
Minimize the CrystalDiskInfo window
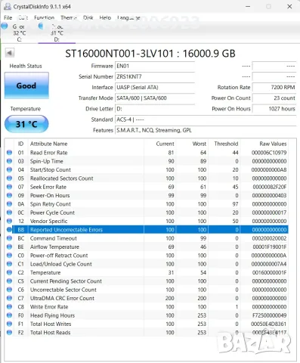click(248, 7)
